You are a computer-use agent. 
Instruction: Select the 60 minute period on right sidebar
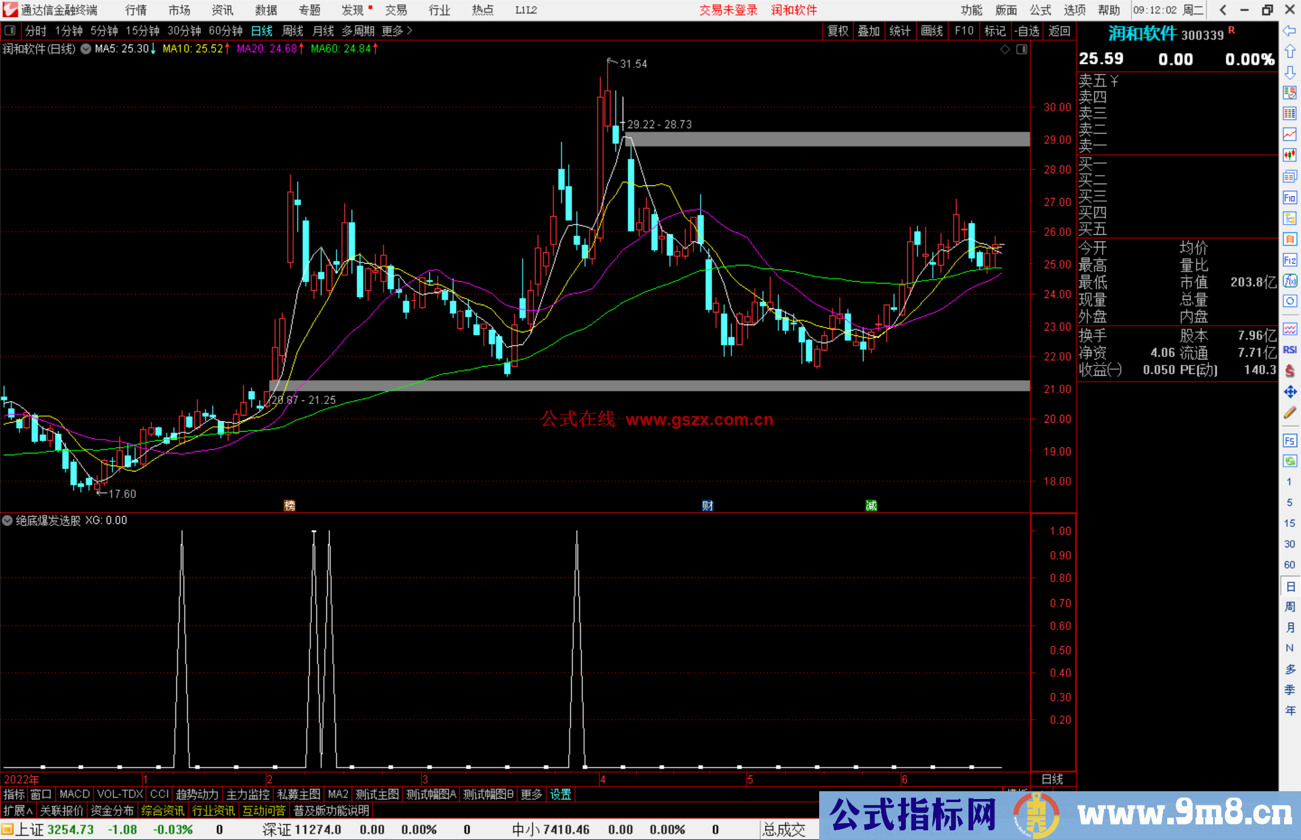(1290, 565)
